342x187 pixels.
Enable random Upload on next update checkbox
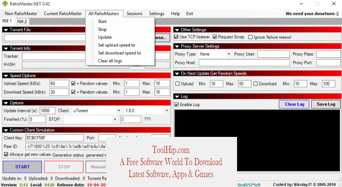(x=178, y=84)
